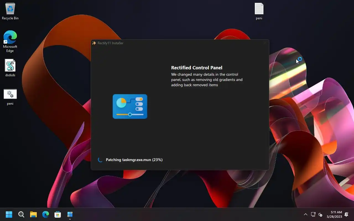Open File Explorer from the taskbar
354x221 pixels.
(33, 214)
